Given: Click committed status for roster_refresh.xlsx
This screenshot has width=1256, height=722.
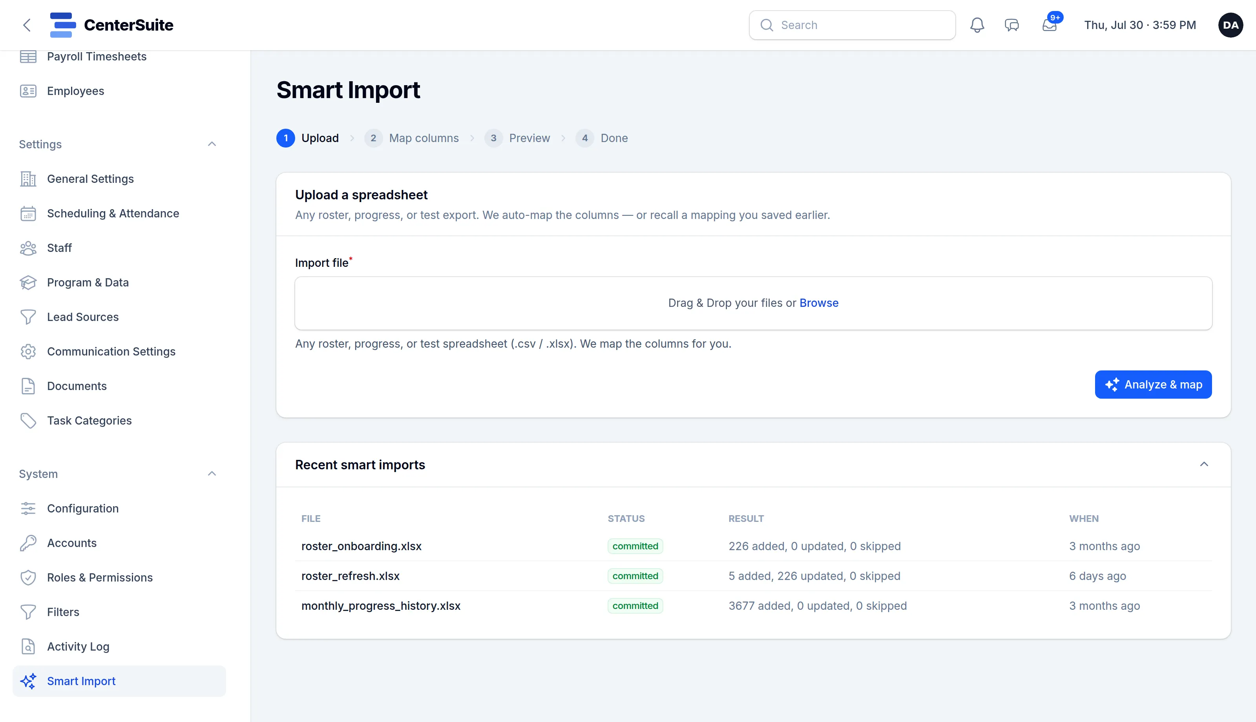Looking at the screenshot, I should (x=635, y=576).
